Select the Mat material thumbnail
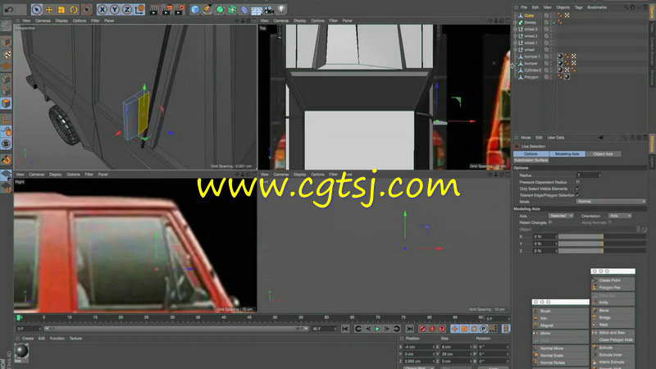This screenshot has height=369, width=656. point(21,351)
